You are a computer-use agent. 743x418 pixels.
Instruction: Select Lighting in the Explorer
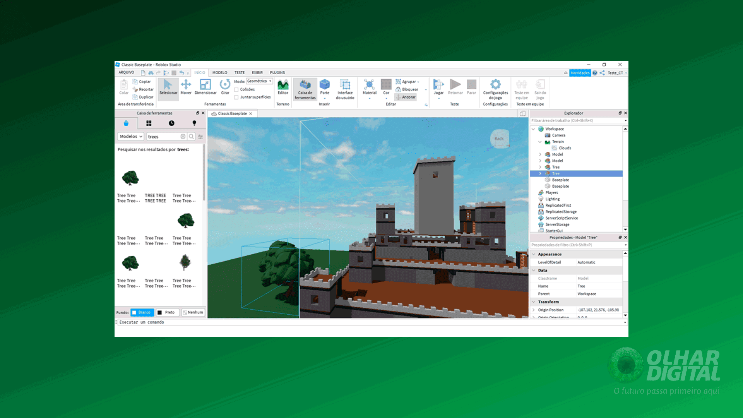552,199
